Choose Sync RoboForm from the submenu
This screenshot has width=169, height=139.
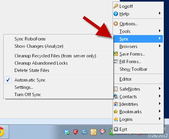tap(30, 39)
